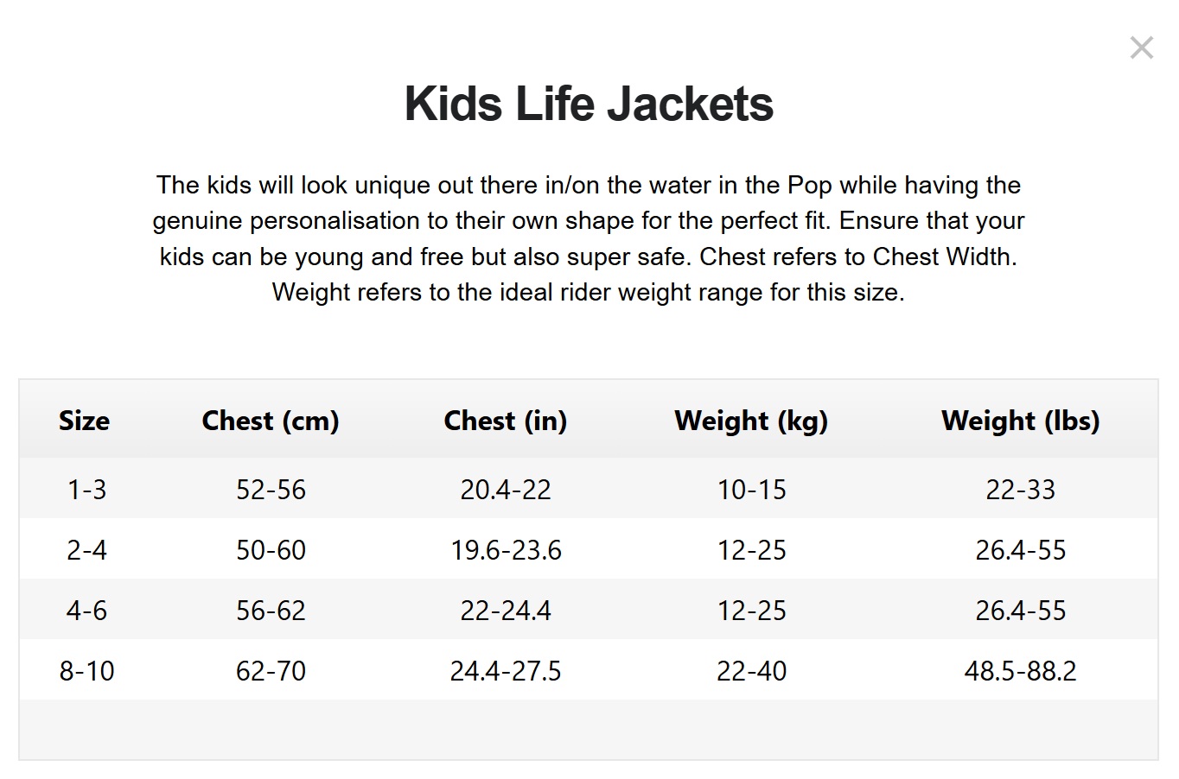The image size is (1179, 779).
Task: Select the 1-3 size row label
Action: pyautogui.click(x=86, y=490)
